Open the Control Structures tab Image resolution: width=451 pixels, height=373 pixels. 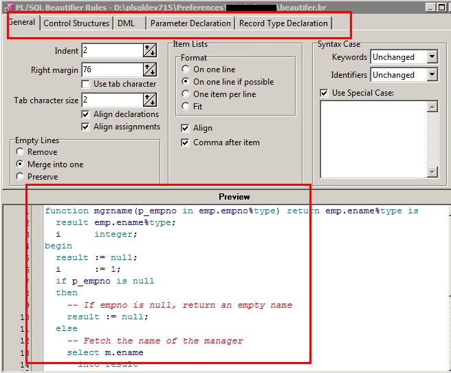point(76,23)
